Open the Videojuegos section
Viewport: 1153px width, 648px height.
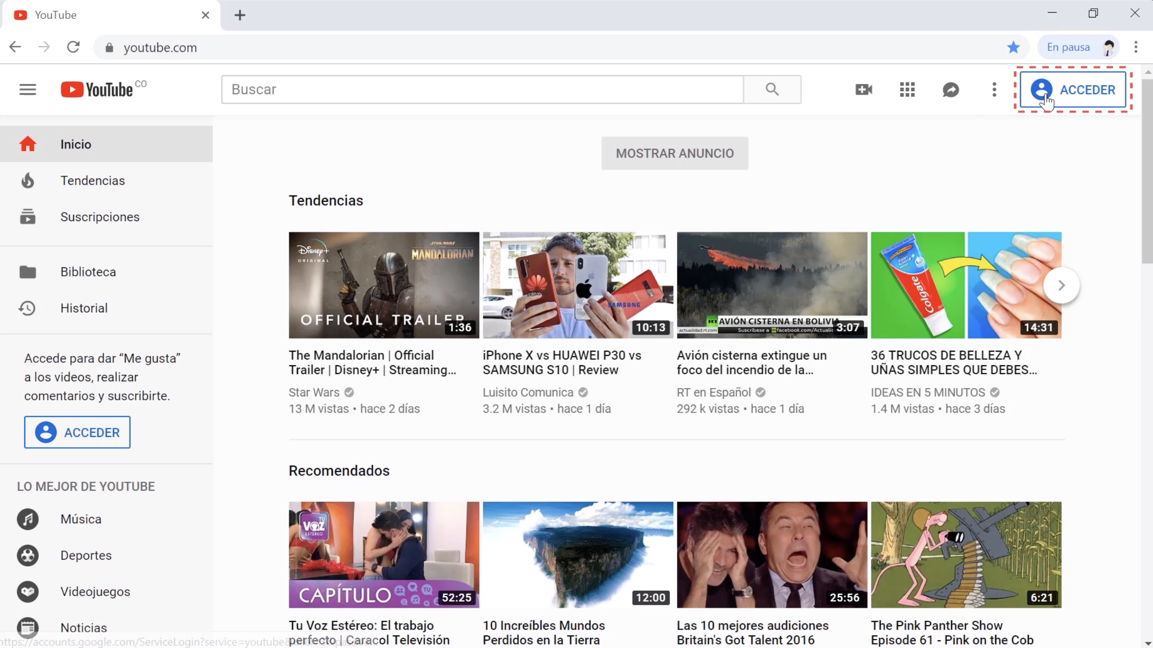click(x=95, y=591)
